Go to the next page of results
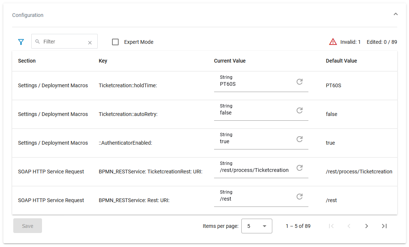 click(x=366, y=226)
